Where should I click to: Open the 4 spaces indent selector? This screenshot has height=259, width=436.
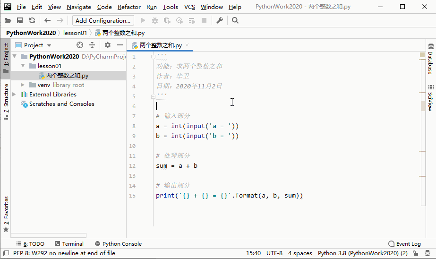[300, 253]
